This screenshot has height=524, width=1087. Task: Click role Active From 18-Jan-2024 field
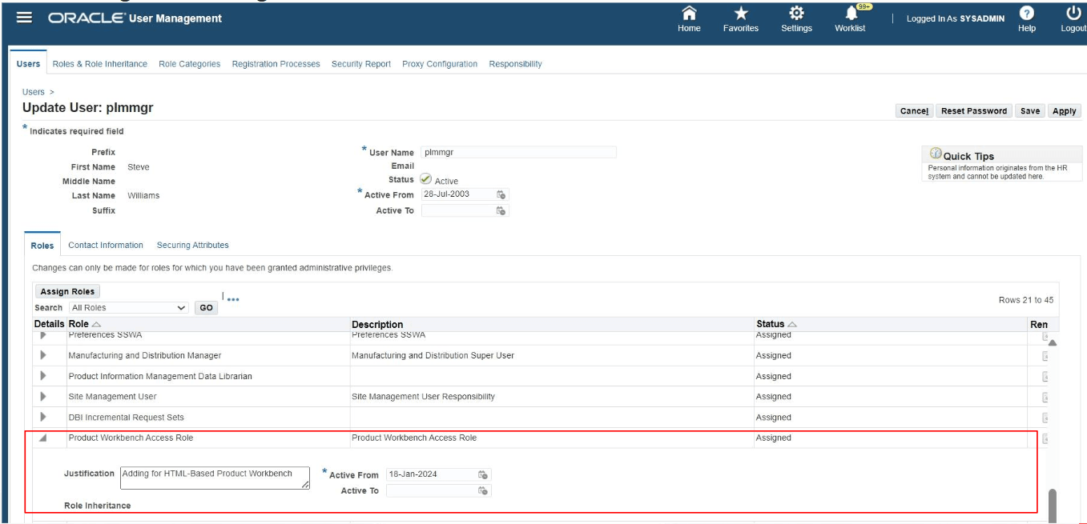(431, 474)
